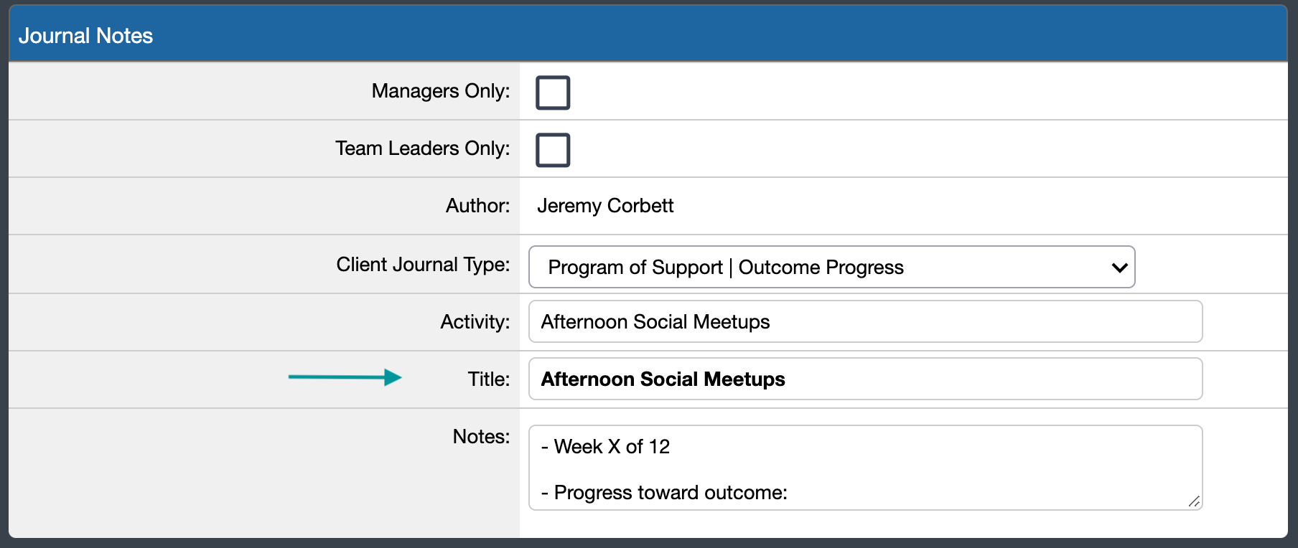The height and width of the screenshot is (548, 1298).
Task: Select 'Program of Support | Outcome Progress' option
Action: point(725,267)
